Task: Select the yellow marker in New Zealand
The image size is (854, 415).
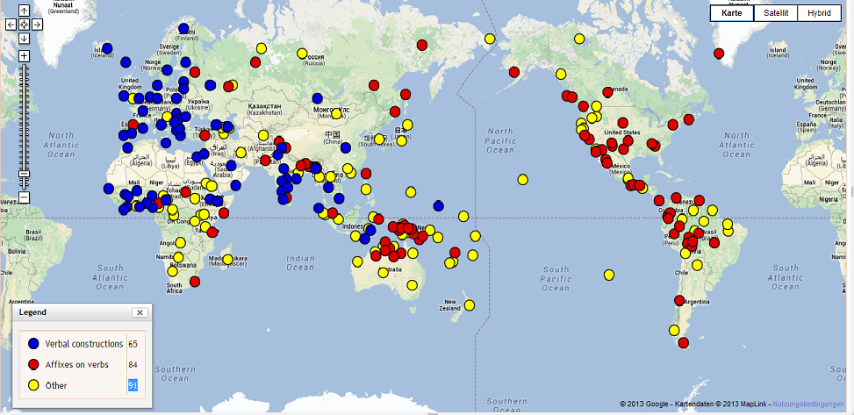Action: pyautogui.click(x=470, y=305)
